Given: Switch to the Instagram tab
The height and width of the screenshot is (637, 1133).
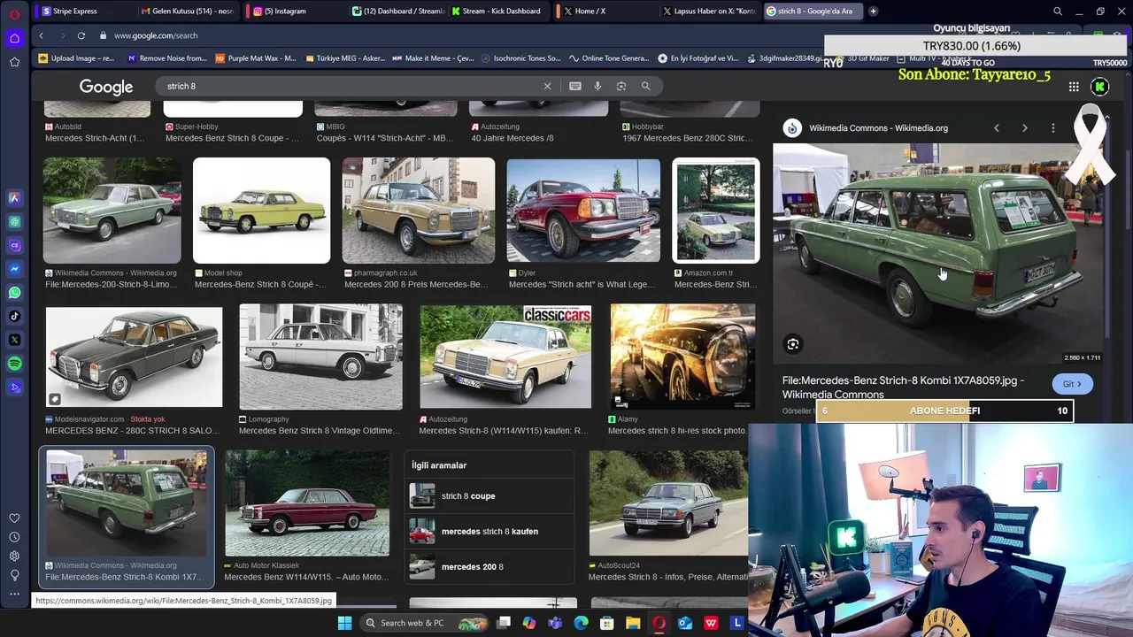Looking at the screenshot, I should [x=292, y=12].
